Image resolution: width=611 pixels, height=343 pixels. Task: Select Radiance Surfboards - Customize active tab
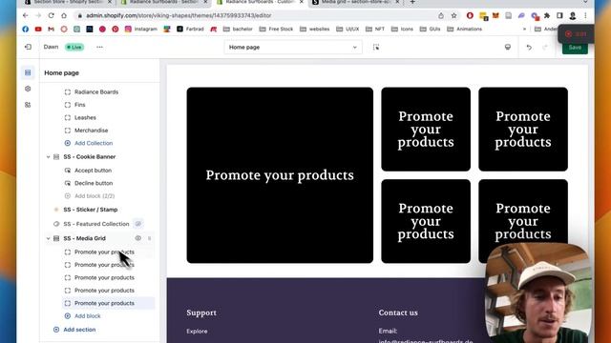coord(260,2)
